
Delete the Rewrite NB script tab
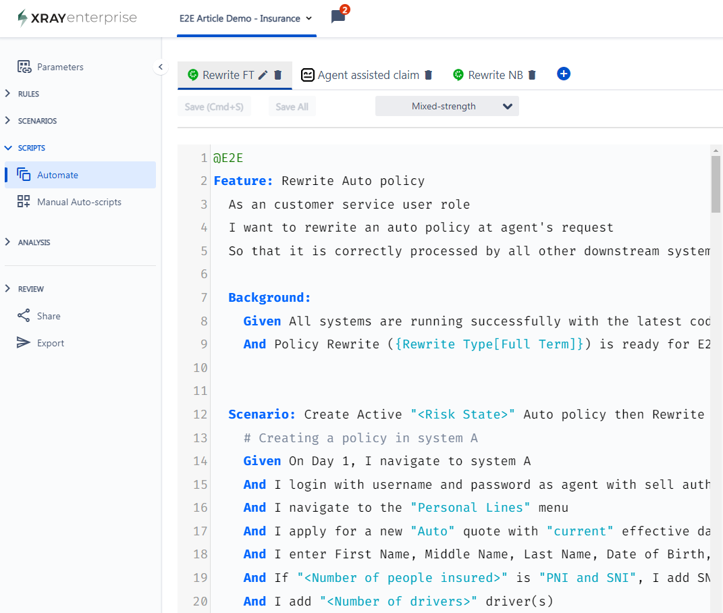pos(532,75)
